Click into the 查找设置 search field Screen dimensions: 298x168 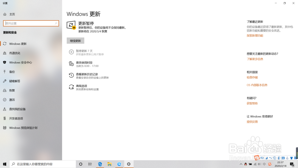31,23
